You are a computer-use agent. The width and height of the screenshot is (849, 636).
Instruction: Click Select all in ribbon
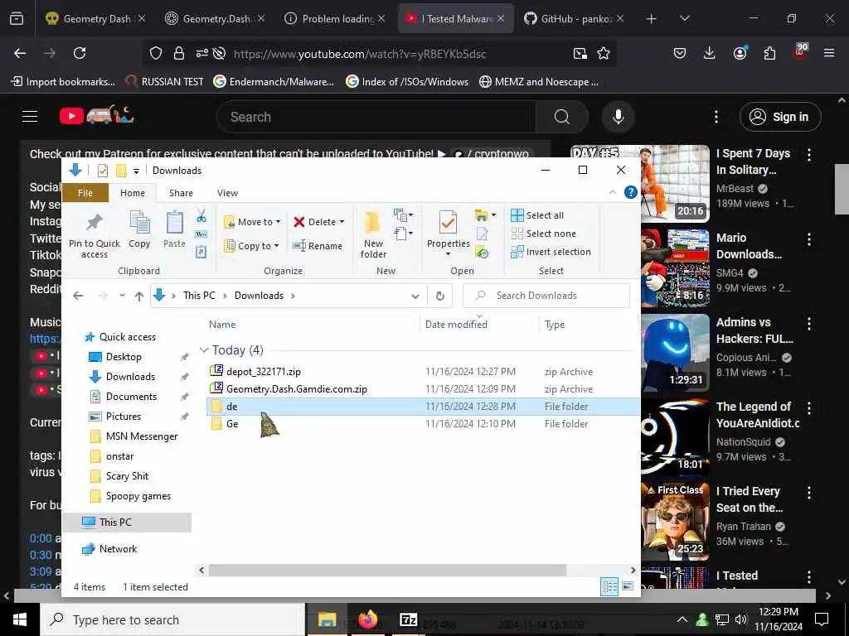click(537, 215)
